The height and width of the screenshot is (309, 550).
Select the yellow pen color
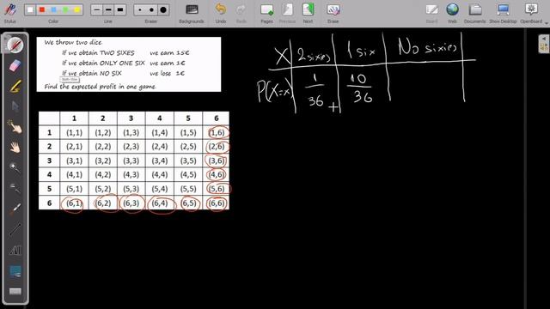click(x=76, y=9)
